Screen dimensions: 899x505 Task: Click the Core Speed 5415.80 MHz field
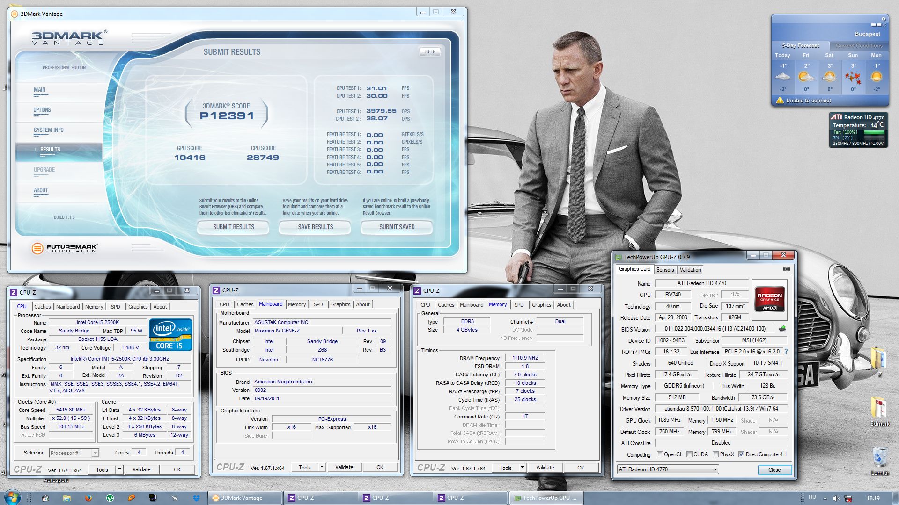(x=71, y=410)
